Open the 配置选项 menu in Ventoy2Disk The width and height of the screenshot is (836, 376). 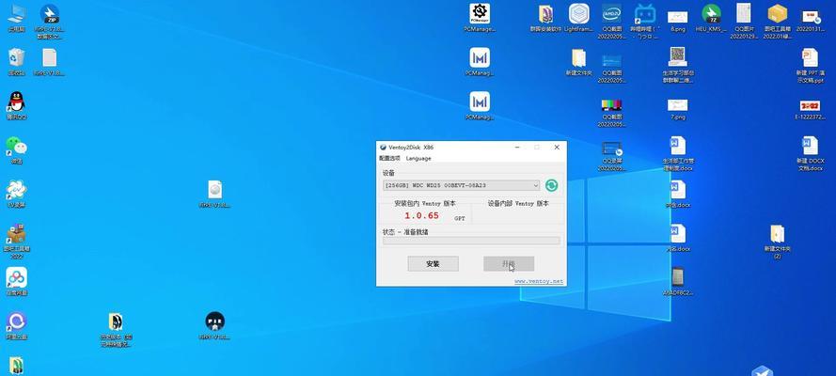pyautogui.click(x=389, y=158)
